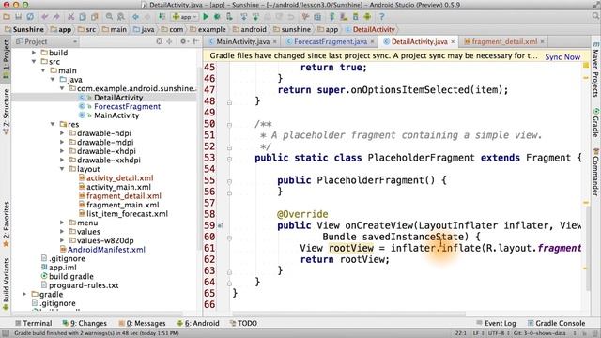601x338 pixels.
Task: Click the Replace icon in toolbar
Action: pyautogui.click(x=121, y=17)
